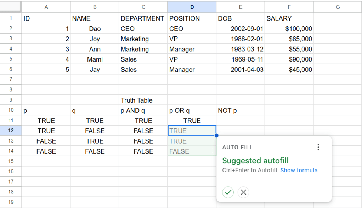Viewport: 362px width, 208px height.
Task: Click the Show formula link
Action: pos(299,170)
